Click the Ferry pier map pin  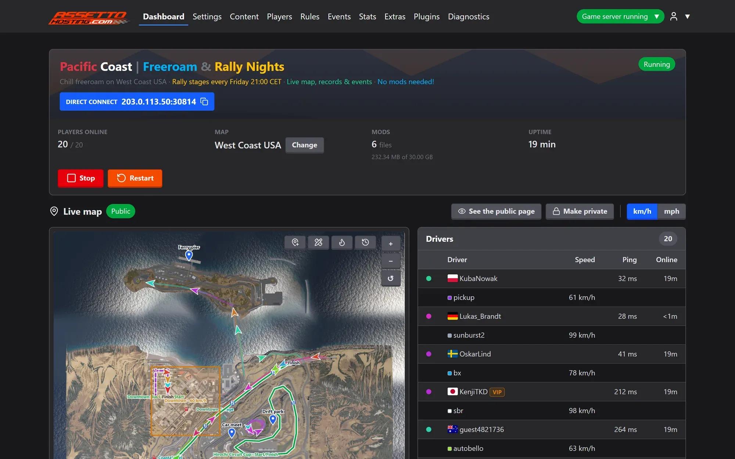coord(189,255)
